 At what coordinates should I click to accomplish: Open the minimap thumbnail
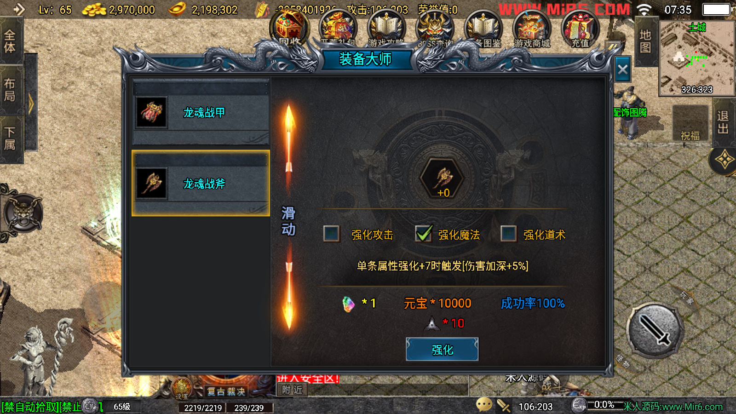(x=697, y=58)
